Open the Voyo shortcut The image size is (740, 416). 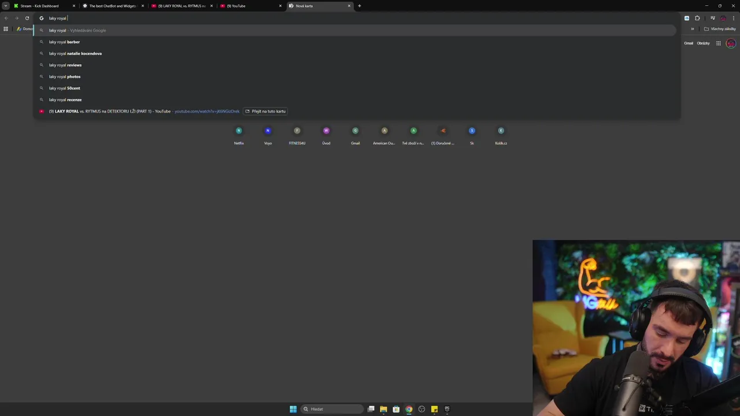(x=268, y=135)
